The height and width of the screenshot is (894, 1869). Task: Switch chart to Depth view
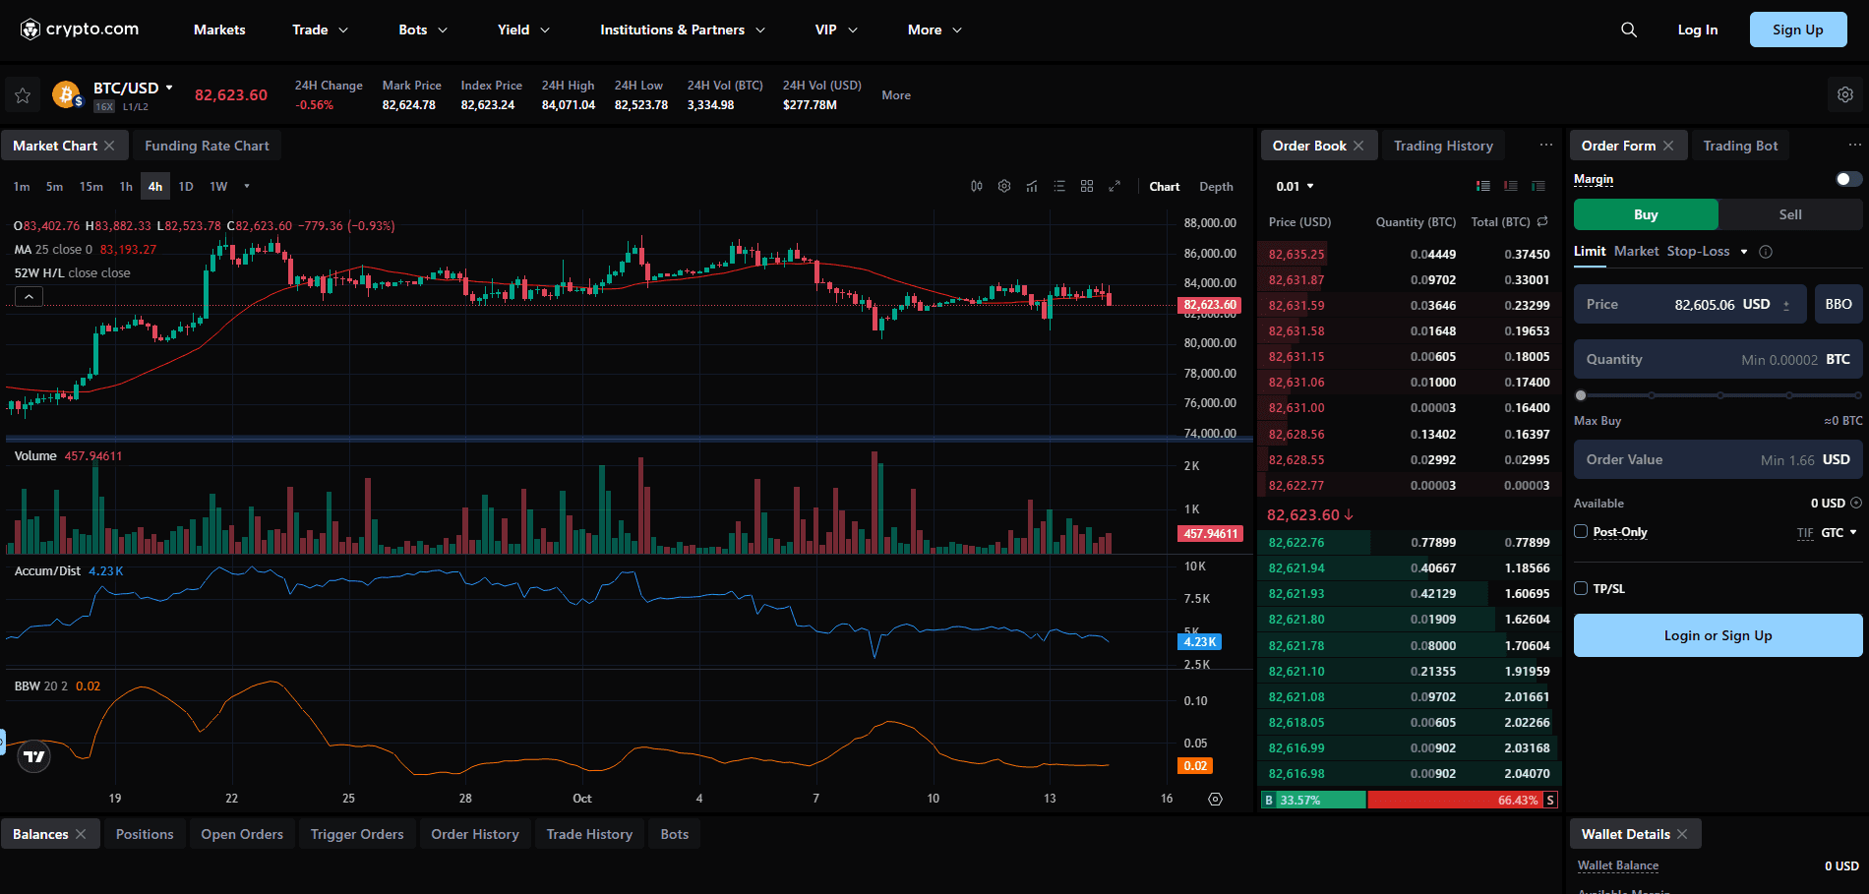point(1216,186)
